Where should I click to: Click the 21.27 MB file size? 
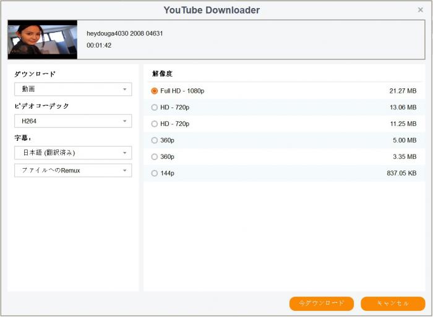403,91
